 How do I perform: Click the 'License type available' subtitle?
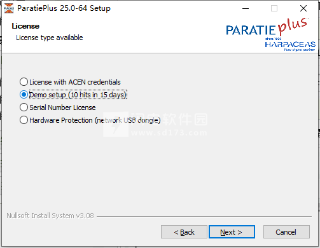click(x=50, y=38)
